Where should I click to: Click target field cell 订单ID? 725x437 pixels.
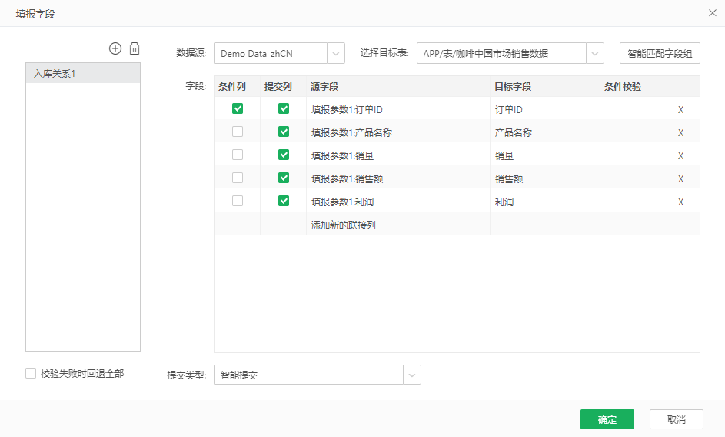(x=544, y=110)
